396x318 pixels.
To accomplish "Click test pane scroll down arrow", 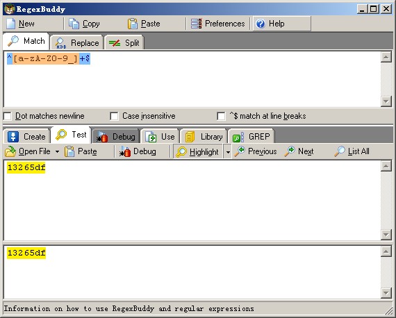I will tap(386, 235).
